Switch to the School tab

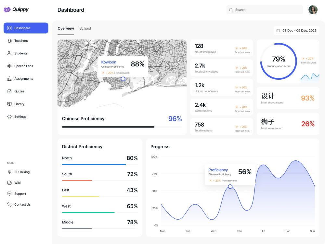coord(85,28)
